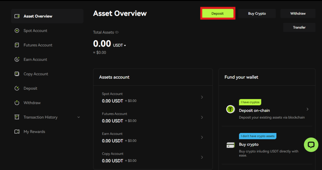The width and height of the screenshot is (322, 170).
Task: Click the Futures Account 0.00 USDT balance
Action: [112, 121]
